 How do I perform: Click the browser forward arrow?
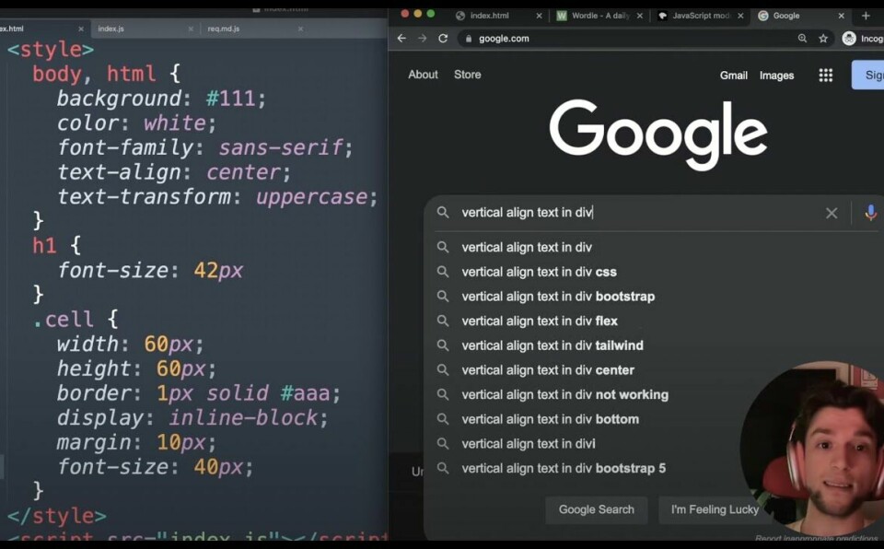tap(423, 39)
